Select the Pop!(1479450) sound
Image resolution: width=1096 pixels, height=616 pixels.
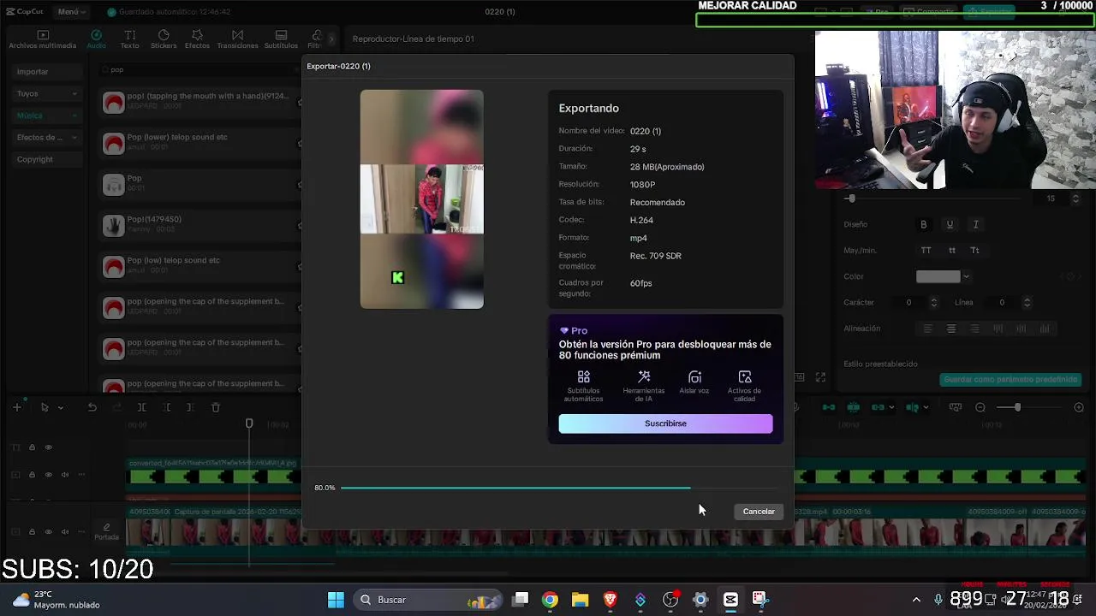pos(200,224)
